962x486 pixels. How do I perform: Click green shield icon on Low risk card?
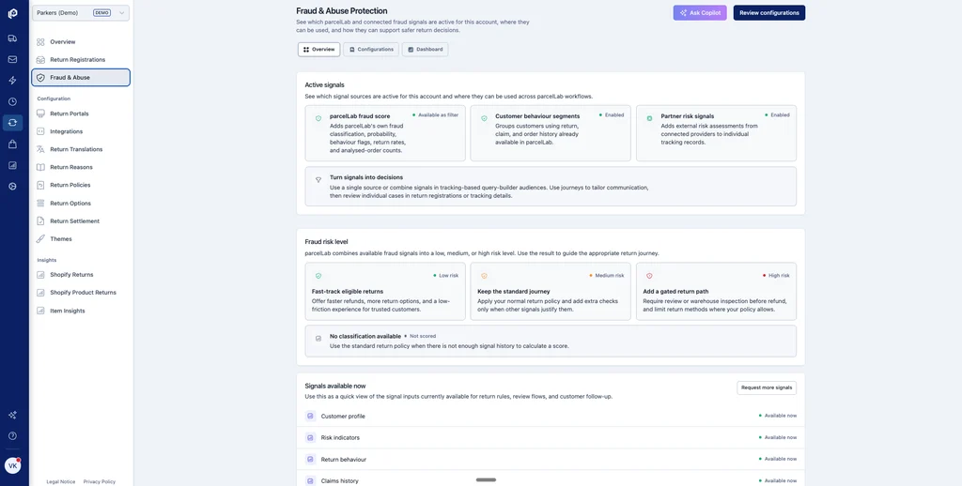(318, 277)
